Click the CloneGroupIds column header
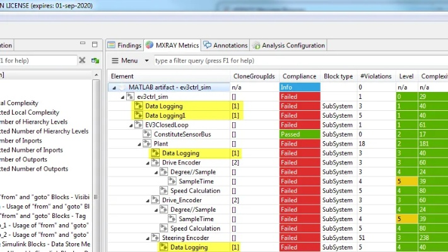The image size is (448, 252). [253, 76]
